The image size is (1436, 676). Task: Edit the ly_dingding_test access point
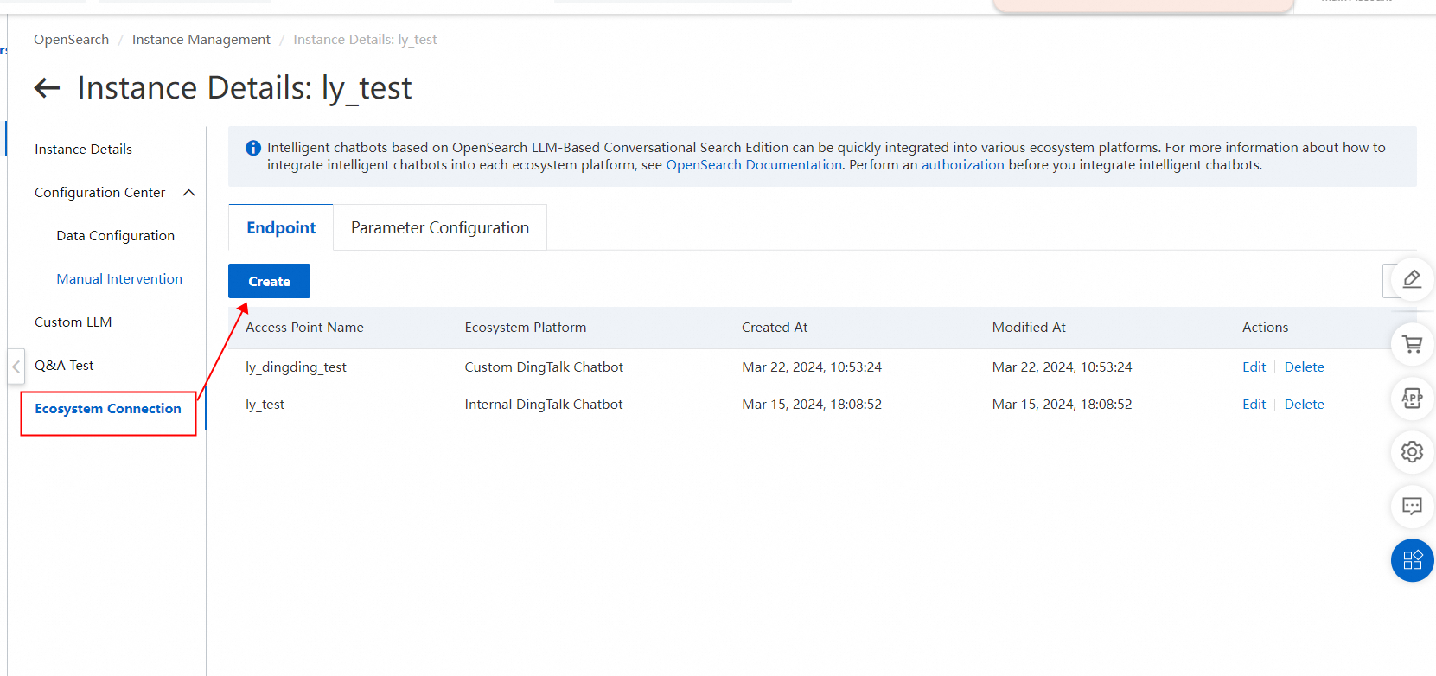pos(1254,367)
